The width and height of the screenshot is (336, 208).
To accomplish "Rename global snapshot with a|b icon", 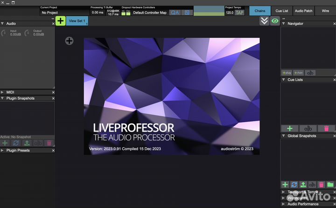I will (x=312, y=184).
